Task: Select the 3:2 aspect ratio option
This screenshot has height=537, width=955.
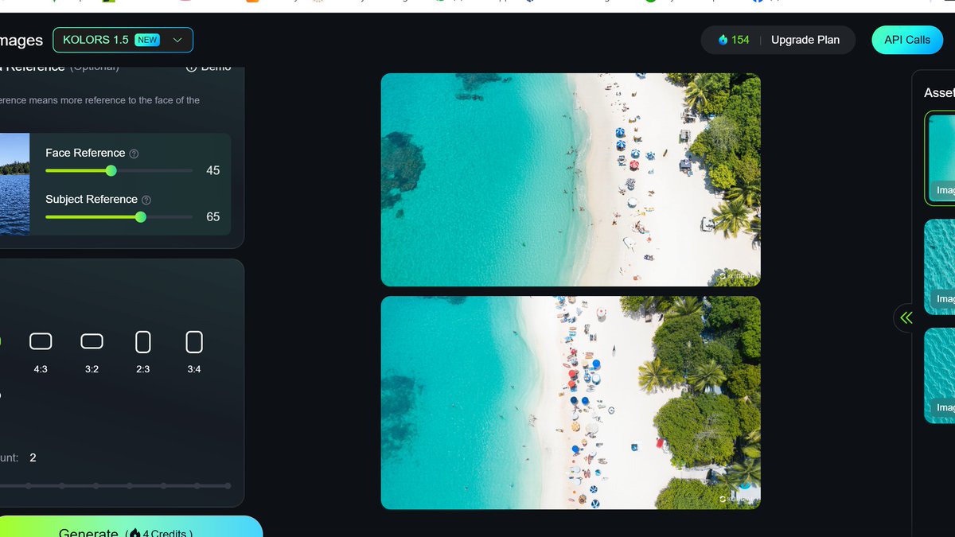Action: pyautogui.click(x=92, y=351)
